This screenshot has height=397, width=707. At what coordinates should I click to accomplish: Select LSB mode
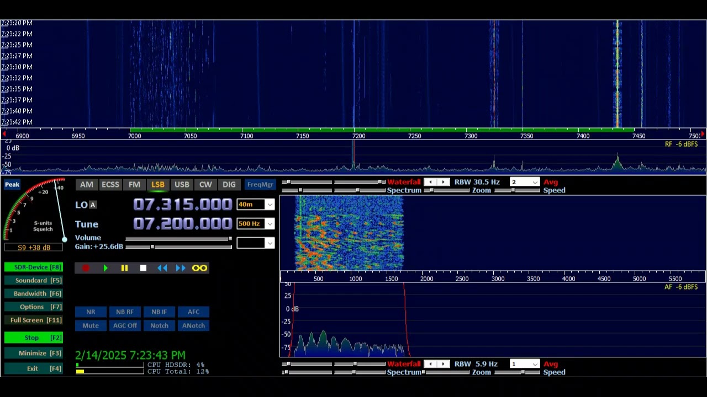pyautogui.click(x=158, y=185)
